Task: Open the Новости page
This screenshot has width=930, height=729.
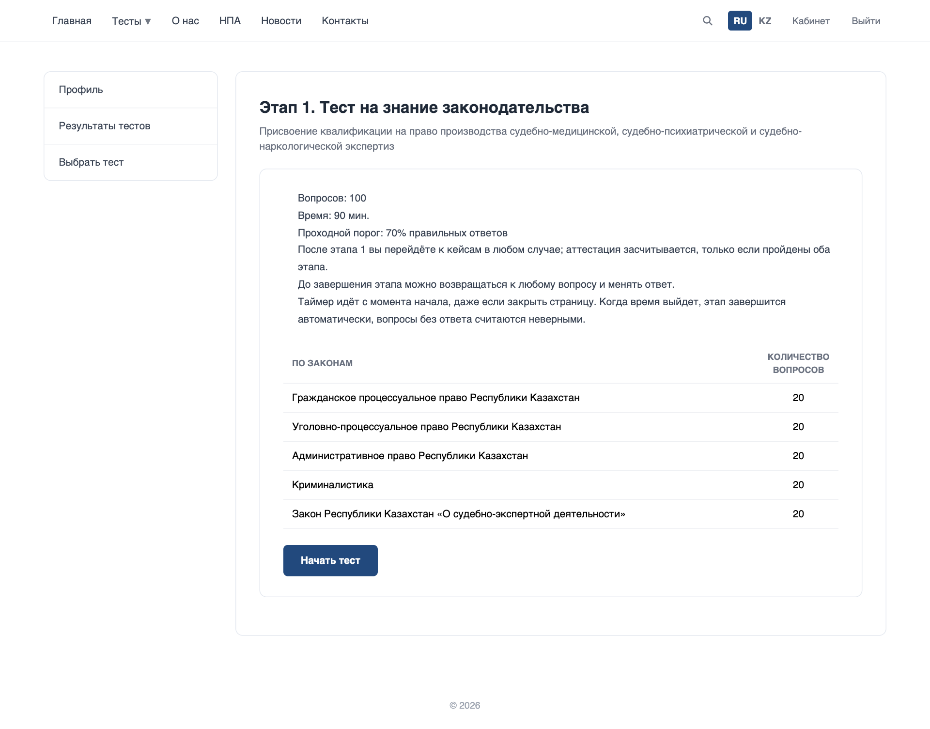Action: (x=281, y=21)
